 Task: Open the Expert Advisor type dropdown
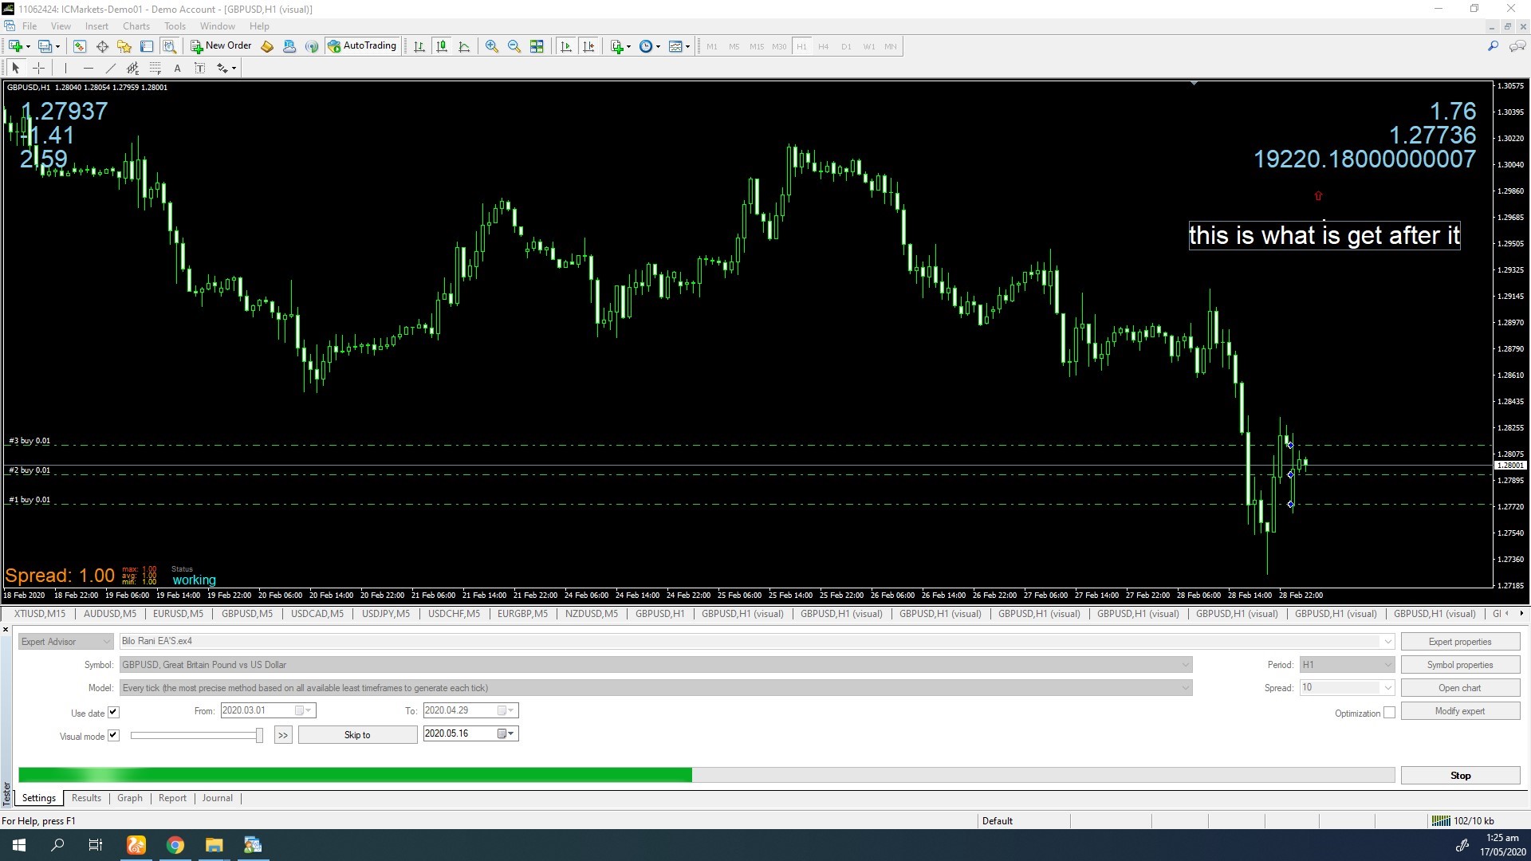pos(66,642)
